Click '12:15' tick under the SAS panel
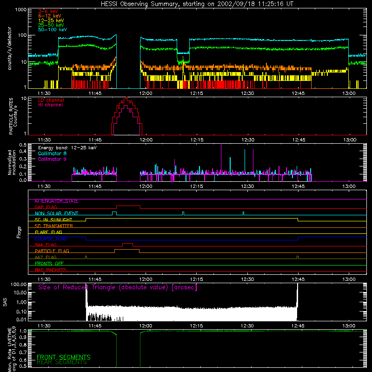 (196, 326)
